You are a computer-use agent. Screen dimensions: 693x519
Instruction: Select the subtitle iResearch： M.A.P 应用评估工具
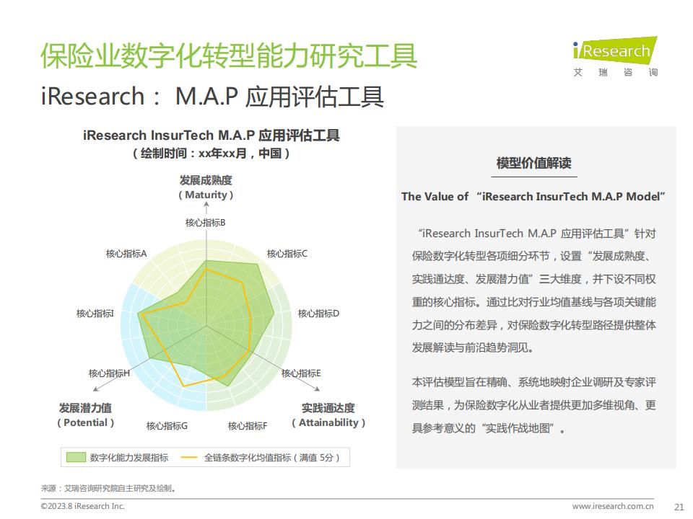click(x=212, y=97)
